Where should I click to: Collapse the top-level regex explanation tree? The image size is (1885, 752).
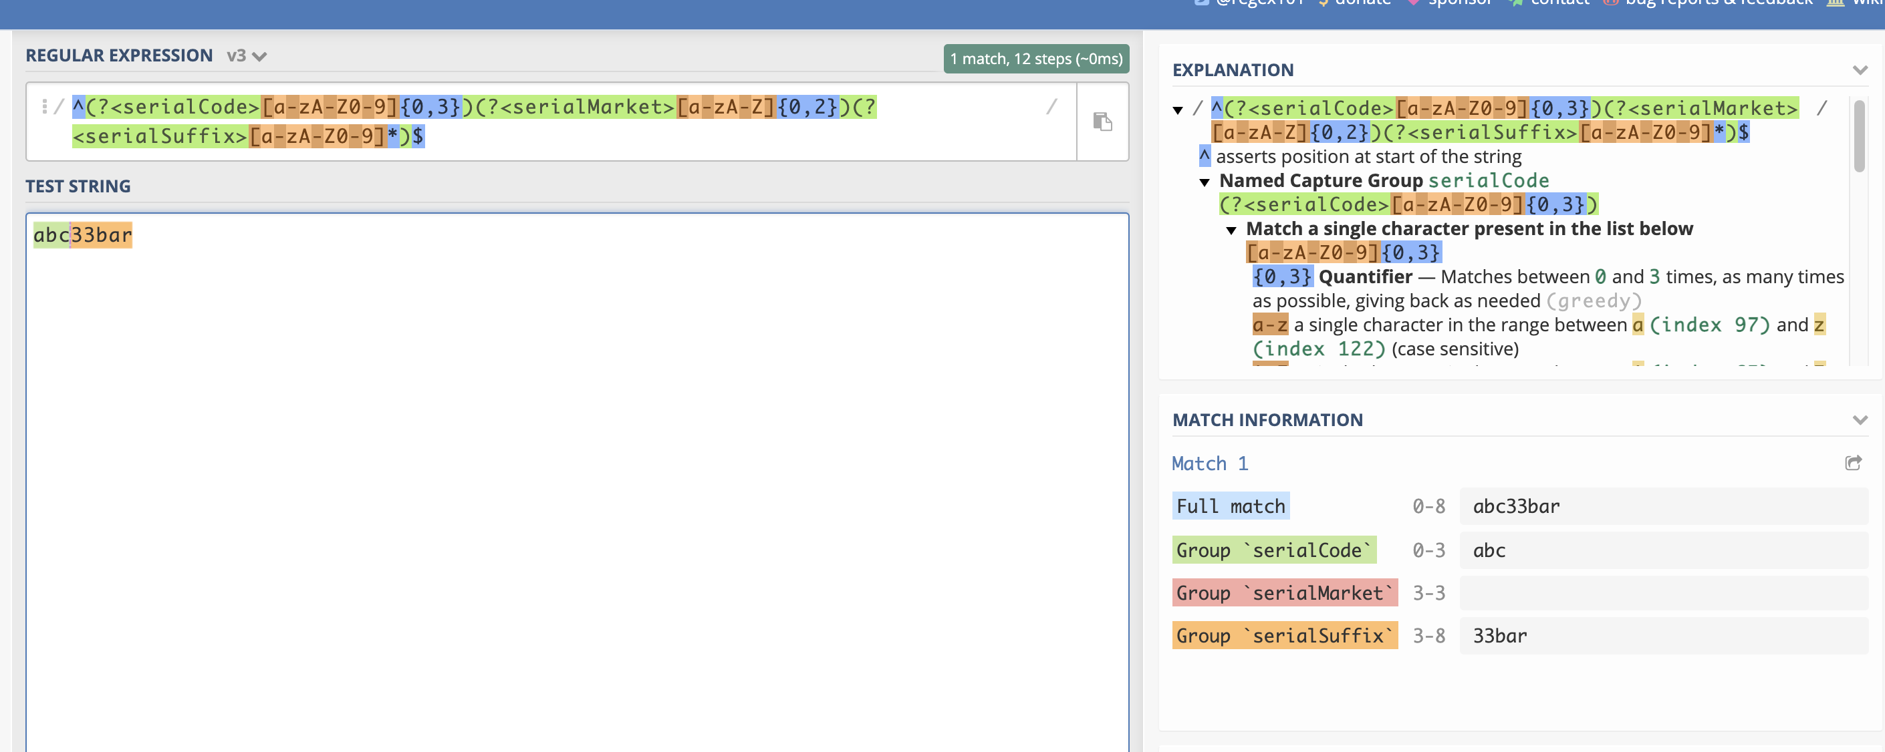click(x=1177, y=110)
